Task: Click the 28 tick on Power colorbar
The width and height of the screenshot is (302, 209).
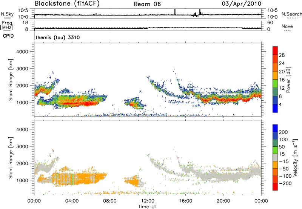Action: pos(282,55)
